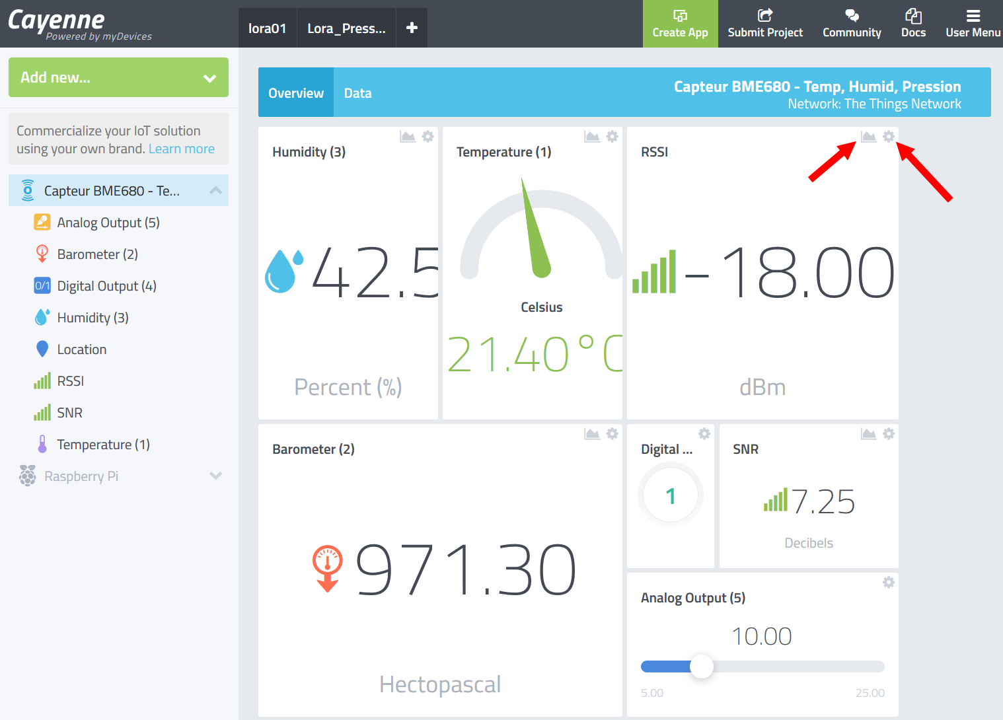The image size is (1003, 720).
Task: Click Barometer sidebar icon
Action: click(42, 254)
